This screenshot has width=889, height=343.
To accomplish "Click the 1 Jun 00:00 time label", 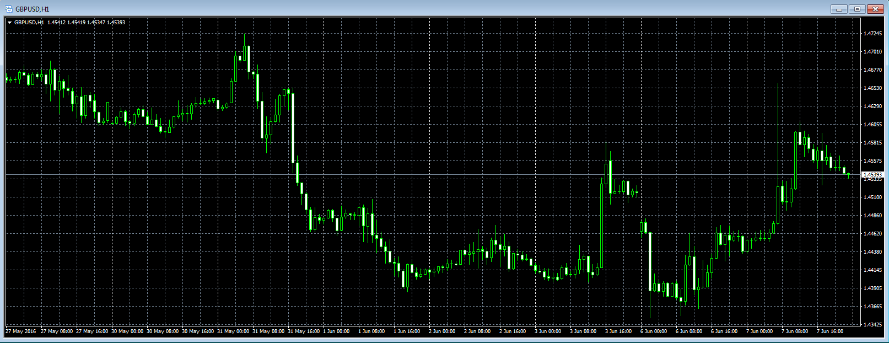I will [336, 331].
